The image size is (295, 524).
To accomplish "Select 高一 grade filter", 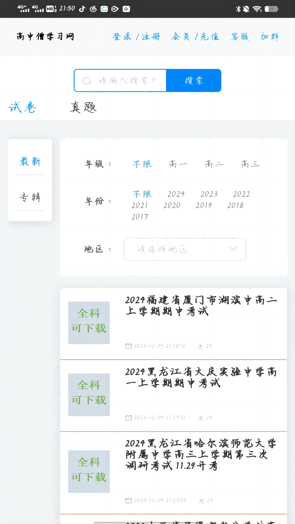I will [x=178, y=164].
